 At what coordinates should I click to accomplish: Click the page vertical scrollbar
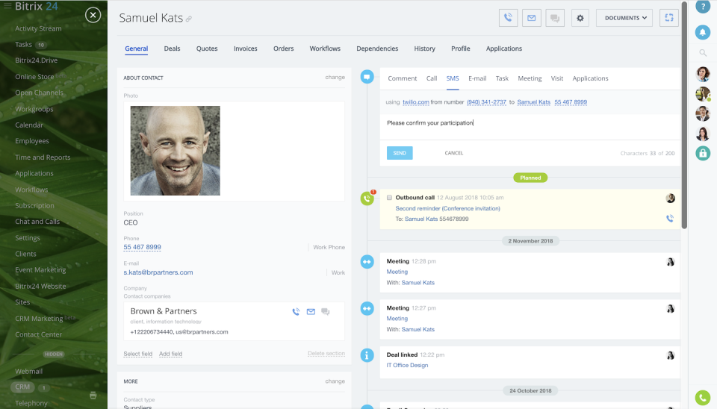coord(684,114)
